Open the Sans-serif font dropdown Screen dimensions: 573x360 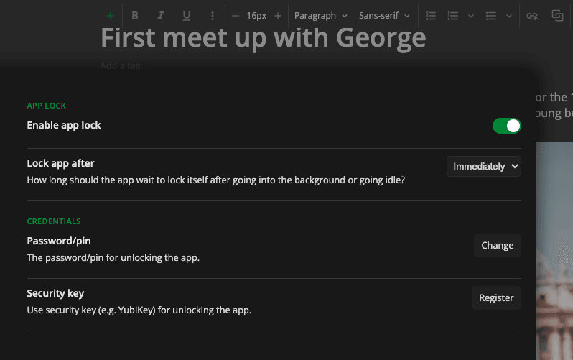pyautogui.click(x=385, y=15)
